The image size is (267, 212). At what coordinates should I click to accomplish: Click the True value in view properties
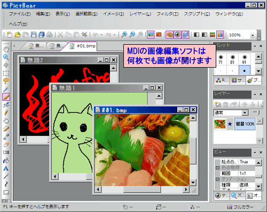(x=247, y=162)
